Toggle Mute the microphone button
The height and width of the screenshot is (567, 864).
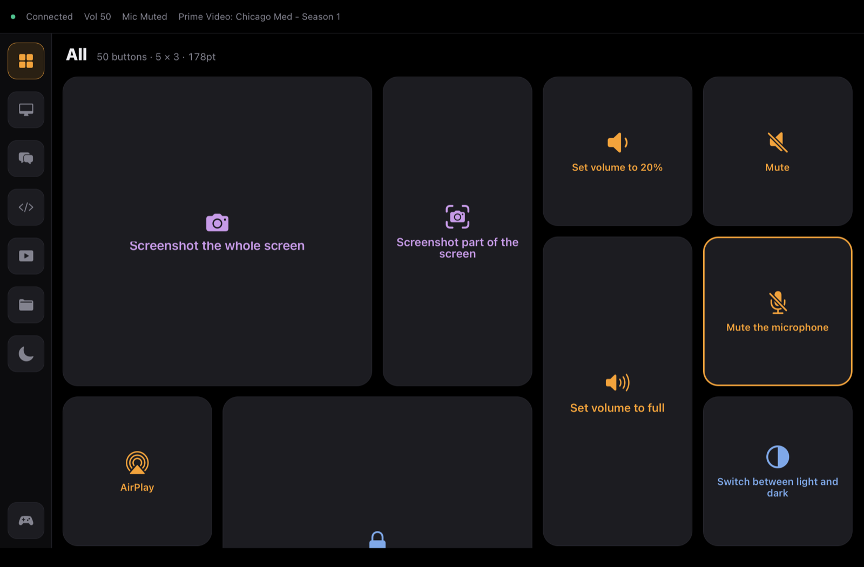click(x=778, y=311)
